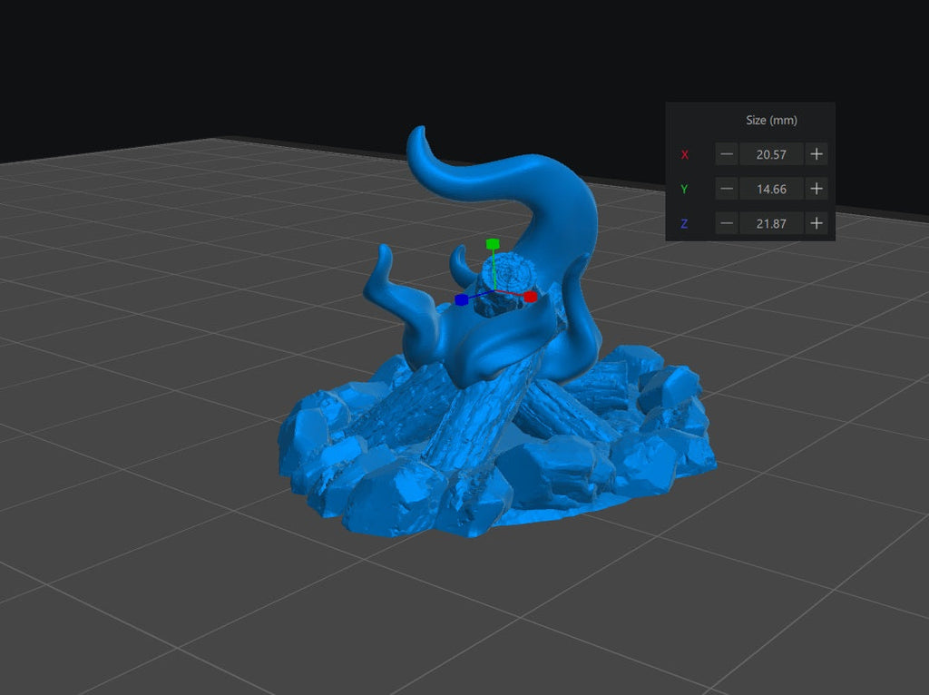
Task: Decrease the X size with minus button
Action: [727, 154]
